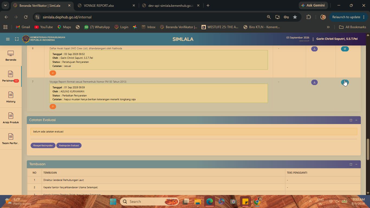Image resolution: width=370 pixels, height=208 pixels.
Task: Download the Daftar Awak Kapal document
Action: pyautogui.click(x=314, y=49)
